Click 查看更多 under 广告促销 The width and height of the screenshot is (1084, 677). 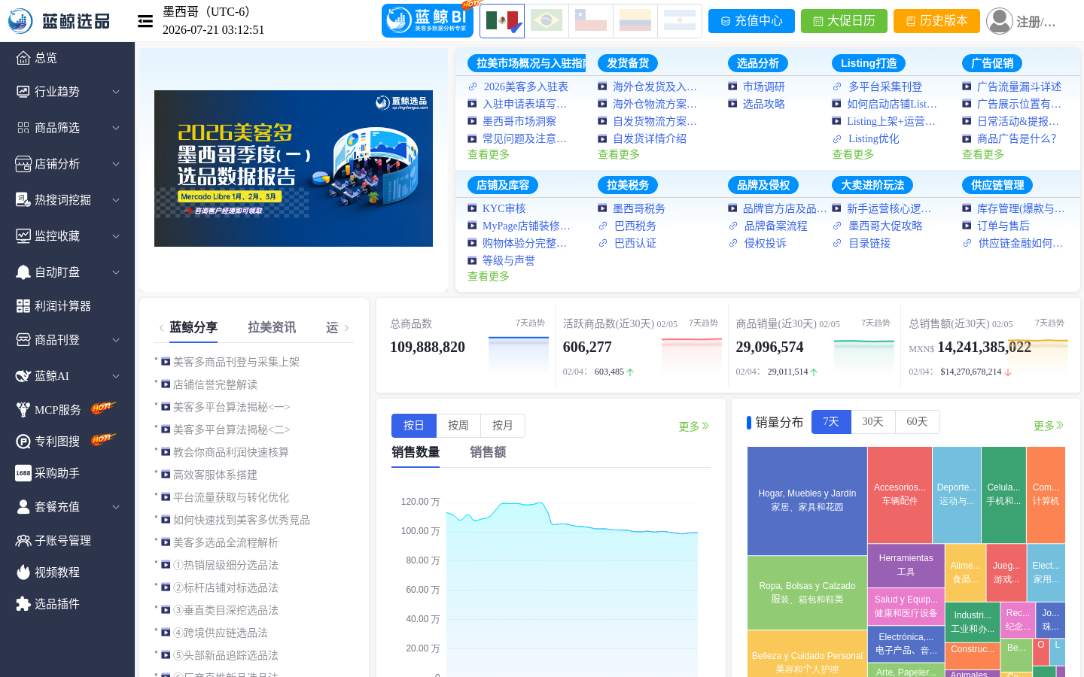click(983, 154)
